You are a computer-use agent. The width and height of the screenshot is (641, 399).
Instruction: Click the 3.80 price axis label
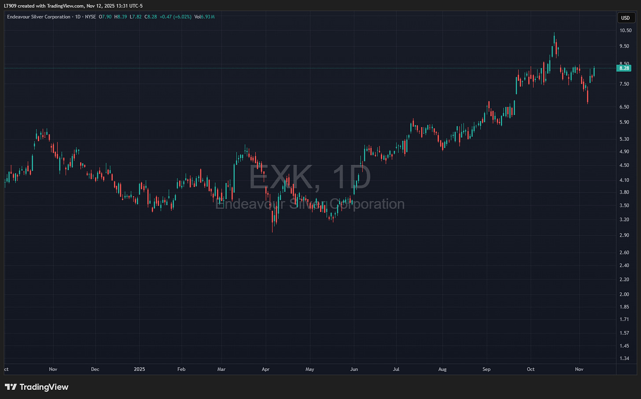[x=624, y=192]
